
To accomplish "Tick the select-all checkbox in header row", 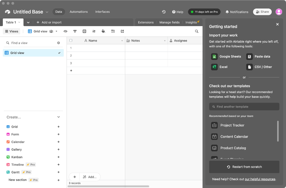I will coord(71,40).
